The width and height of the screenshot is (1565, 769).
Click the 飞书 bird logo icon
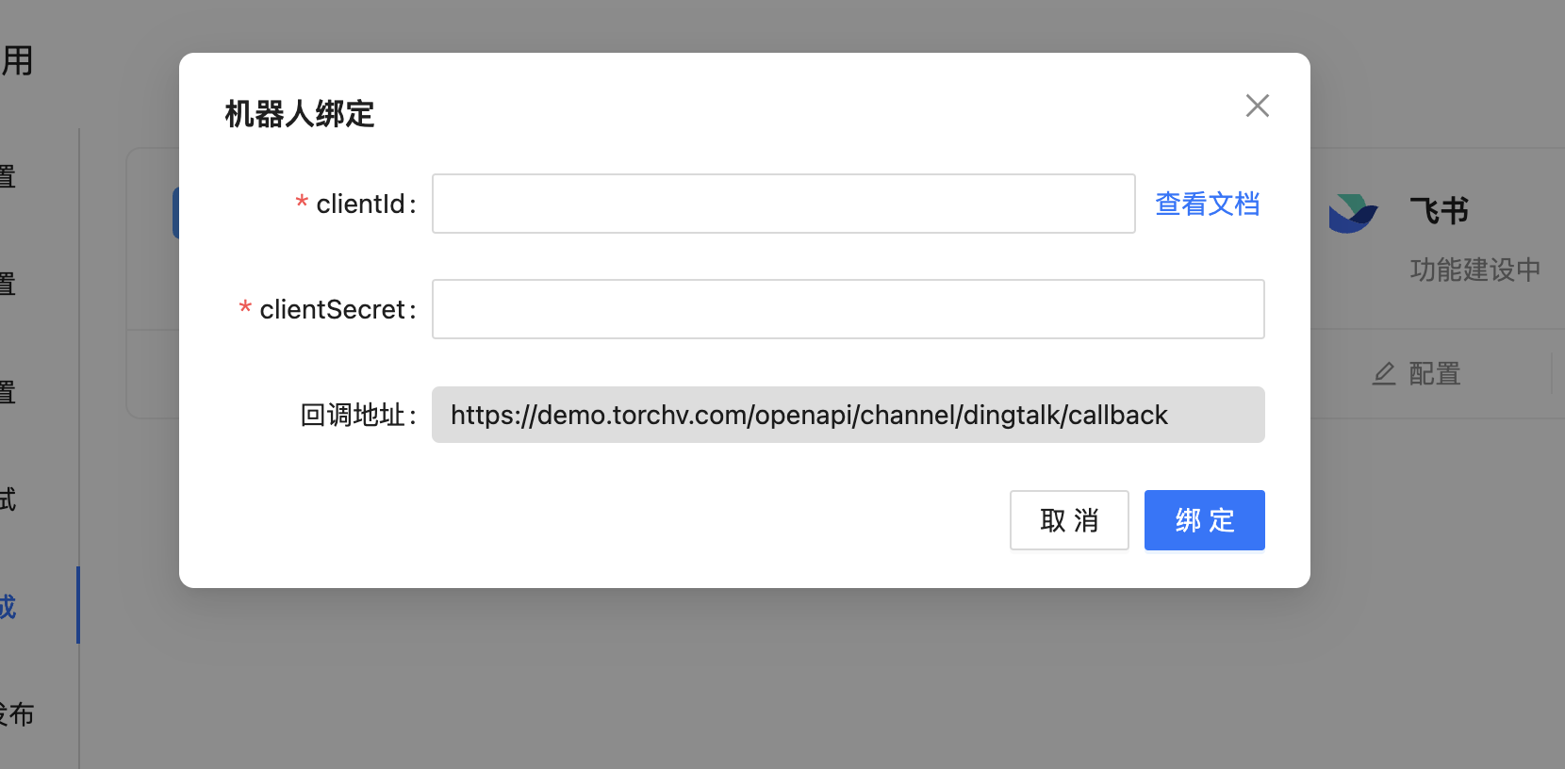coord(1353,214)
